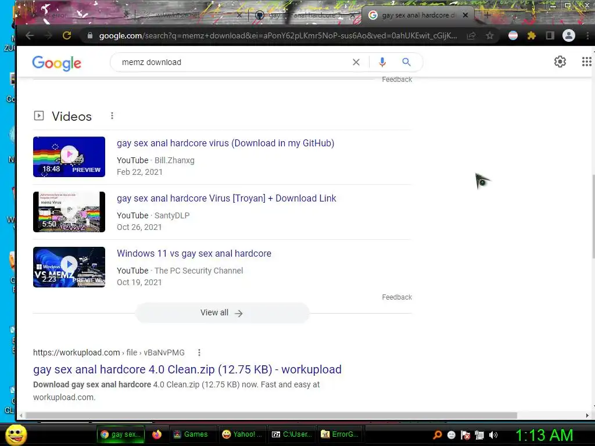The image size is (595, 446).
Task: Open the Videos section three-dot menu
Action: click(x=112, y=116)
